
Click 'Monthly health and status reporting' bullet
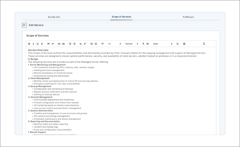[x=51, y=124]
